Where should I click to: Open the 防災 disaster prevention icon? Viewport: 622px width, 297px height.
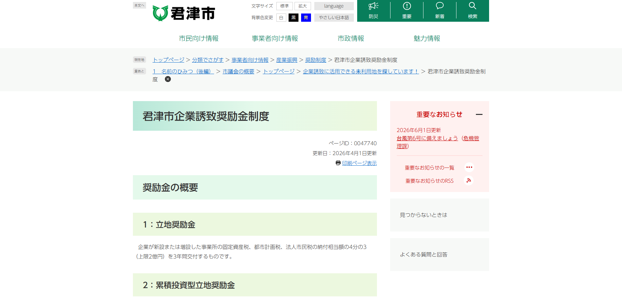tap(373, 11)
